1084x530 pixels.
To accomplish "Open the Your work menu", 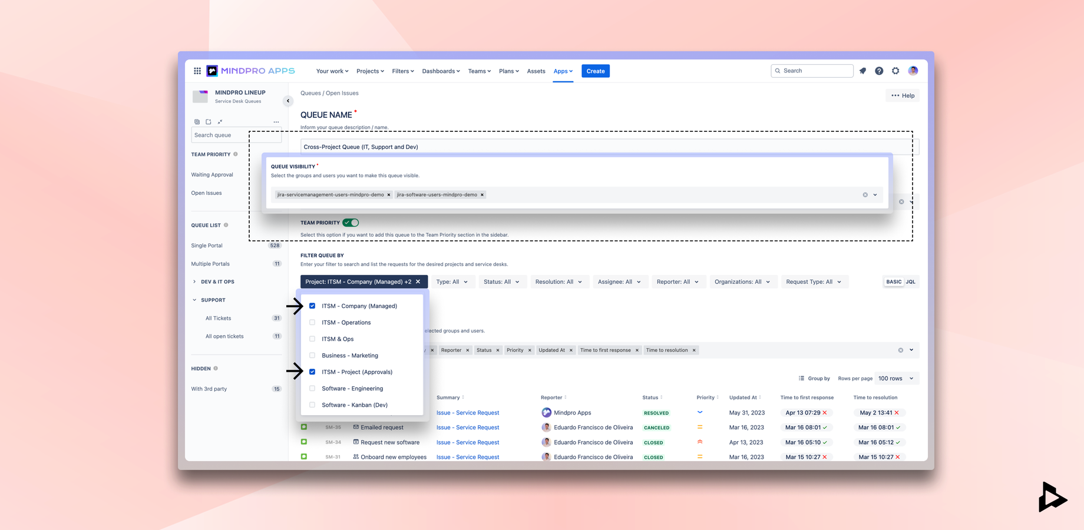I will coord(332,71).
